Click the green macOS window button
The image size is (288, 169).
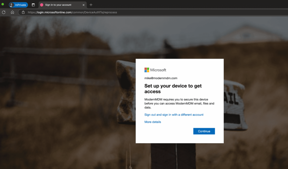3,4
